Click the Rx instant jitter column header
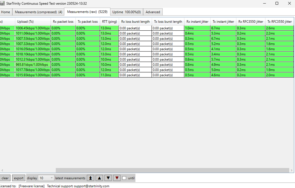The width and height of the screenshot is (295, 188). tap(197, 22)
